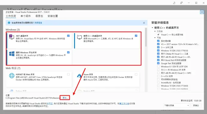This screenshot has width=207, height=114.
Task: Switch to the 语言包 tab
Action: coord(39,16)
